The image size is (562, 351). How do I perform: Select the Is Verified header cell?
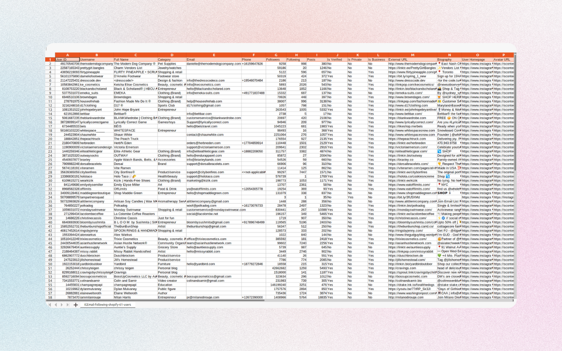click(337, 60)
